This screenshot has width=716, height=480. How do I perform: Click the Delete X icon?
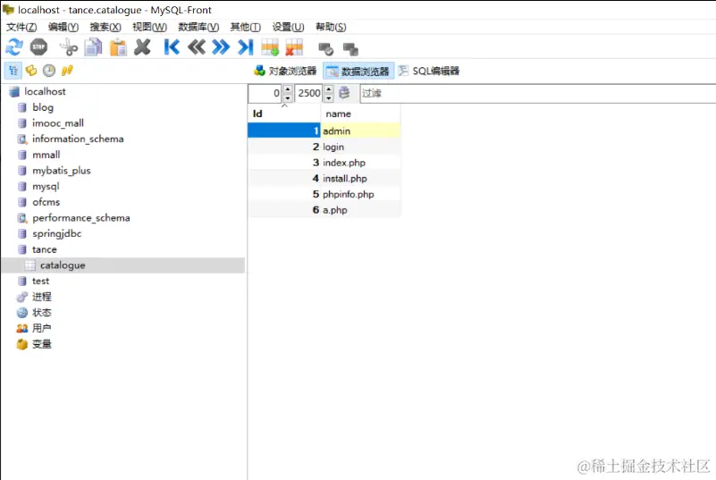click(142, 47)
